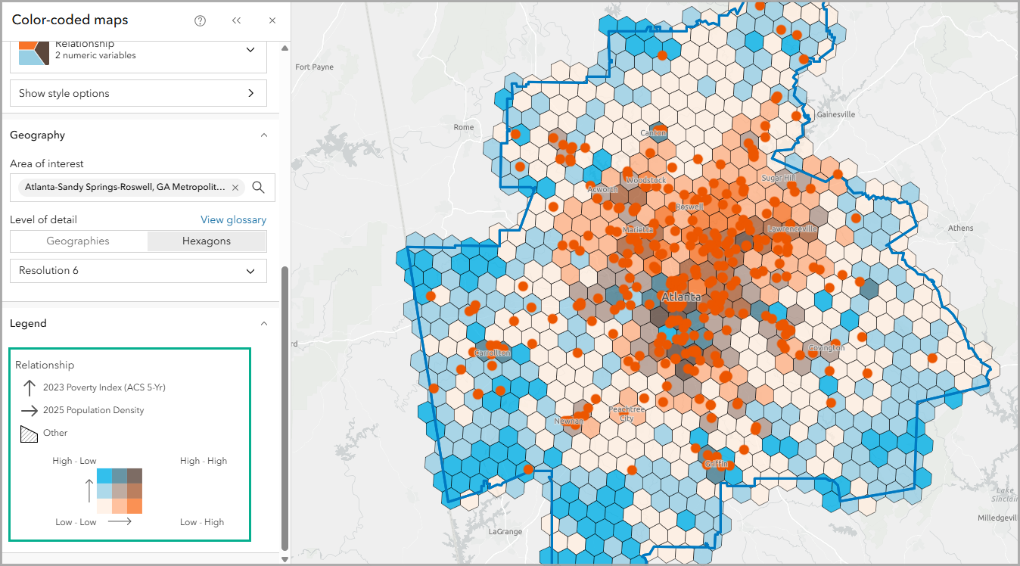Collapse the Legend section
Viewport: 1020px width, 566px height.
pyautogui.click(x=263, y=323)
